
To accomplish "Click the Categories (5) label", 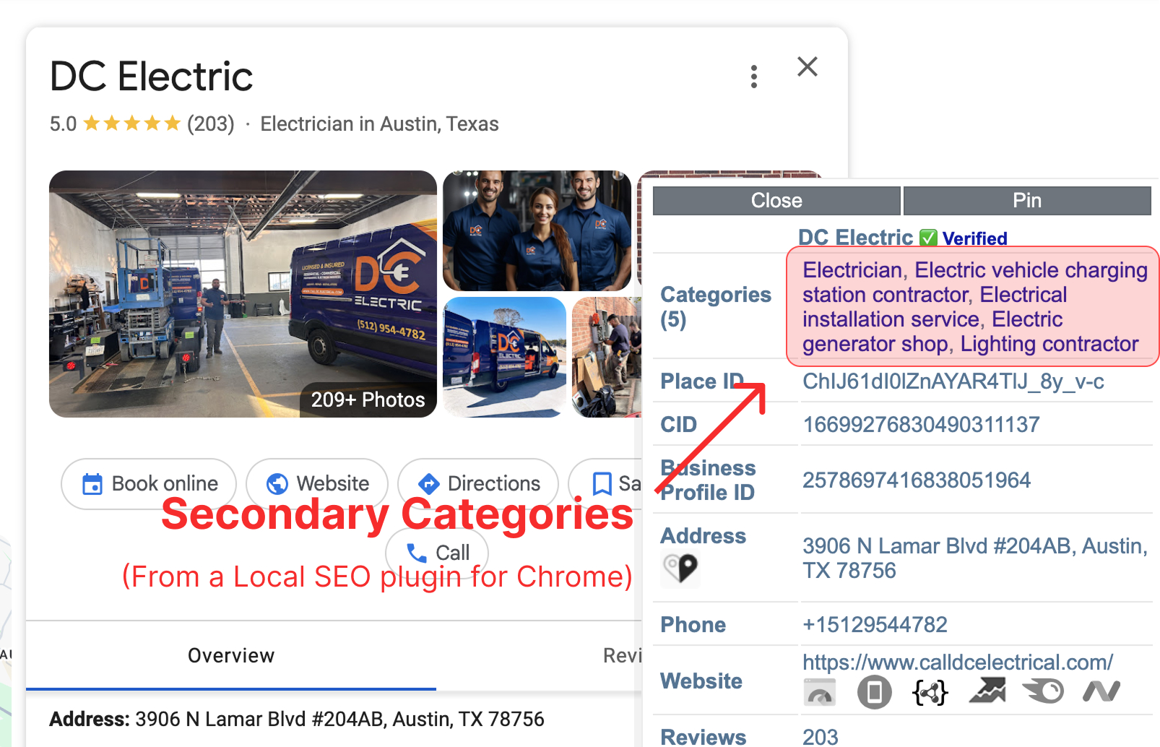I will [x=715, y=306].
